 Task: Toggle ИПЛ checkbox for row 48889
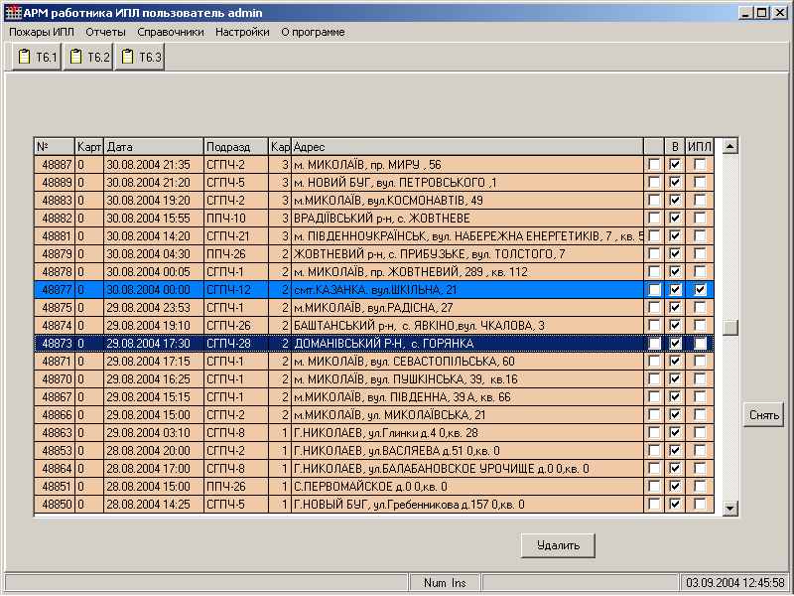pos(700,183)
